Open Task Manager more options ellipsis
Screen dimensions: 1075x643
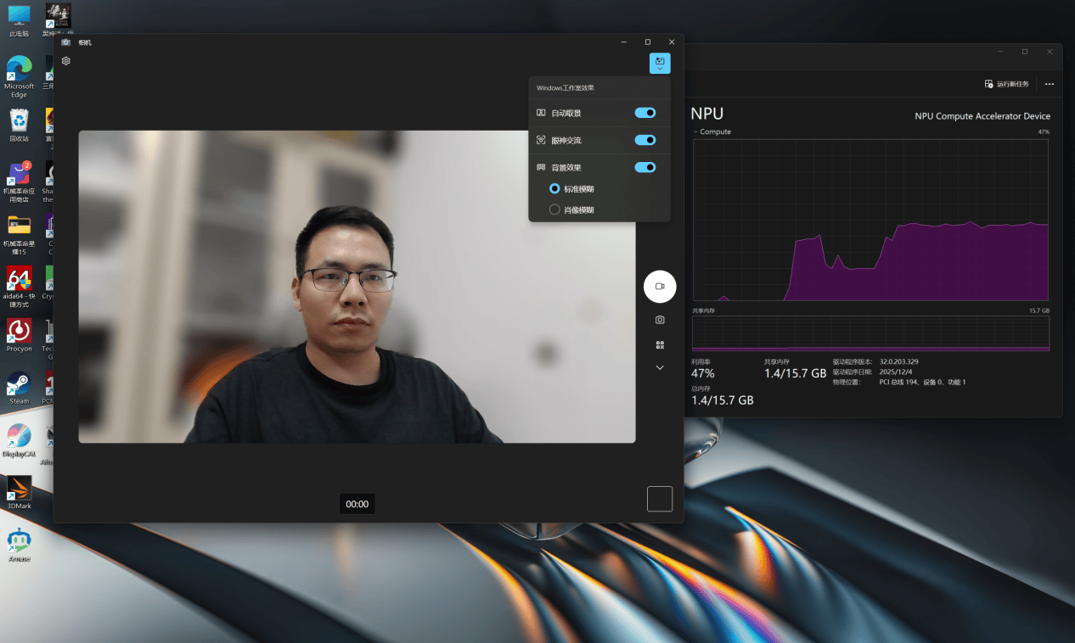[1050, 84]
